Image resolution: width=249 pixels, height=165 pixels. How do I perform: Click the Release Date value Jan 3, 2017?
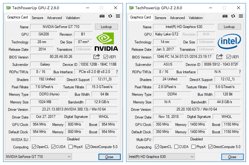tap(165, 49)
